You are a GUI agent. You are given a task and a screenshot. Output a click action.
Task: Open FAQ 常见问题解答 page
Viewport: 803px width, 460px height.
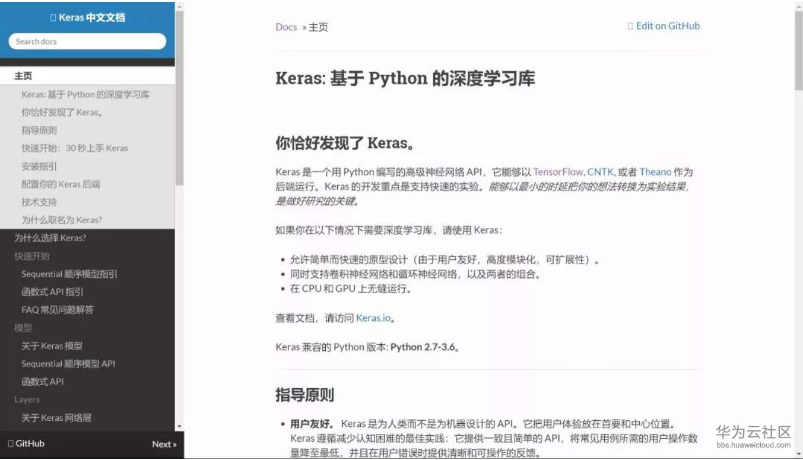58,309
